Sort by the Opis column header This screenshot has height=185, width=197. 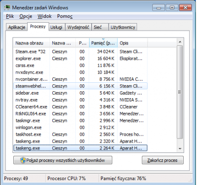click(132, 43)
